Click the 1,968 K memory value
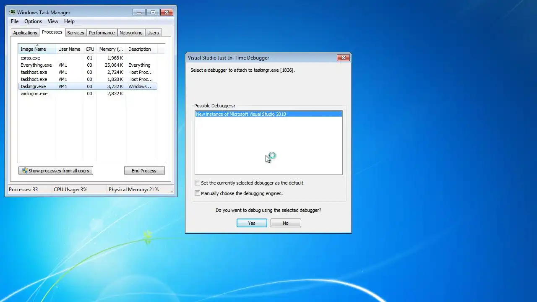 click(115, 58)
